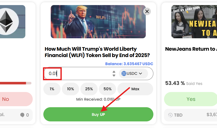Viewport: 217px width, 128px height.
Task: Click the USDC balance text
Action: point(129,64)
